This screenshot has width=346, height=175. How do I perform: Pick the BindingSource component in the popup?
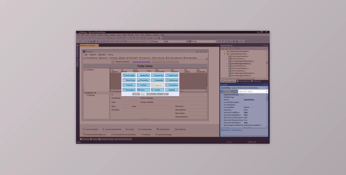tap(129, 90)
